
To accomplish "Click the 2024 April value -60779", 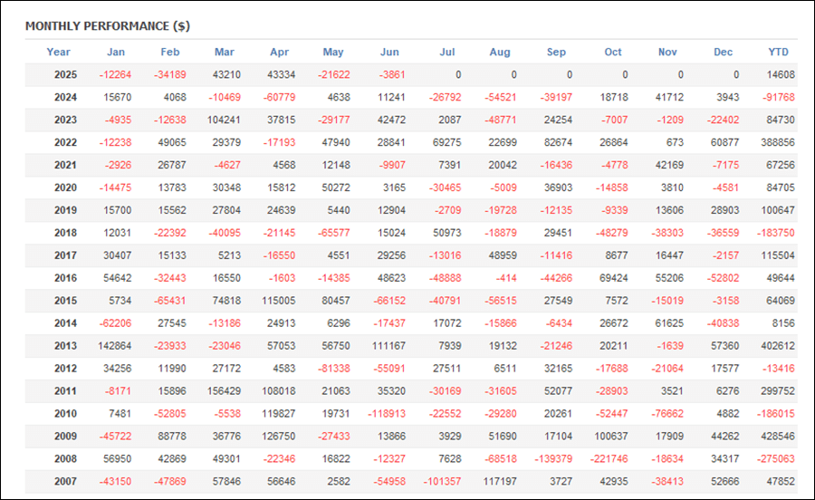I will coord(279,97).
